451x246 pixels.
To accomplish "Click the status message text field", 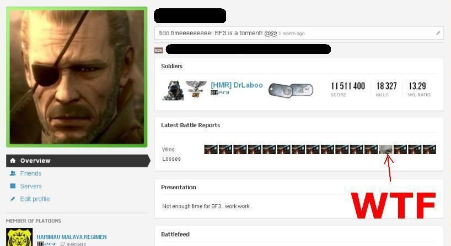I will click(299, 34).
